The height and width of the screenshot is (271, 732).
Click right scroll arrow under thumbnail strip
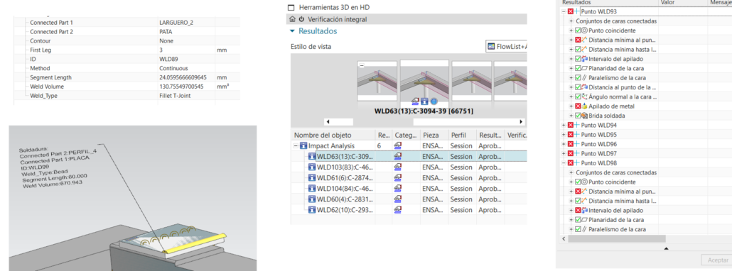522,122
